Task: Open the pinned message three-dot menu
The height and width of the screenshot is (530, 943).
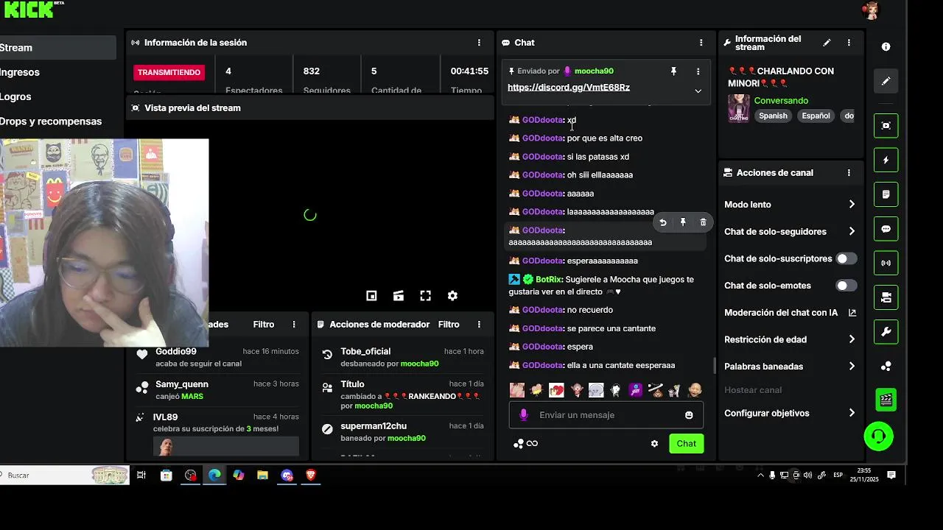Action: 698,71
